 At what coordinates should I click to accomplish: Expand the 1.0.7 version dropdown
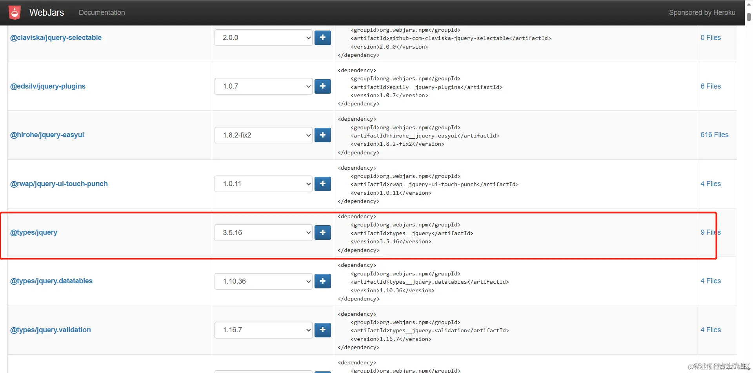[x=264, y=86]
